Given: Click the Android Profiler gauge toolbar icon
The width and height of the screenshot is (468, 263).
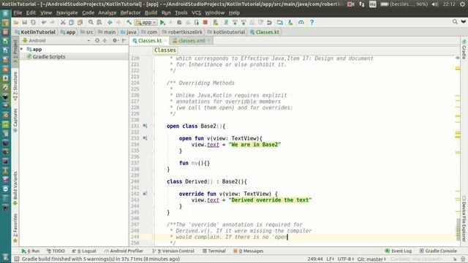Looking at the screenshot, I should [301, 23].
